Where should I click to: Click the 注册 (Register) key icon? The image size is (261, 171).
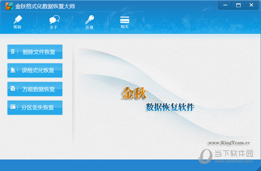(89, 22)
